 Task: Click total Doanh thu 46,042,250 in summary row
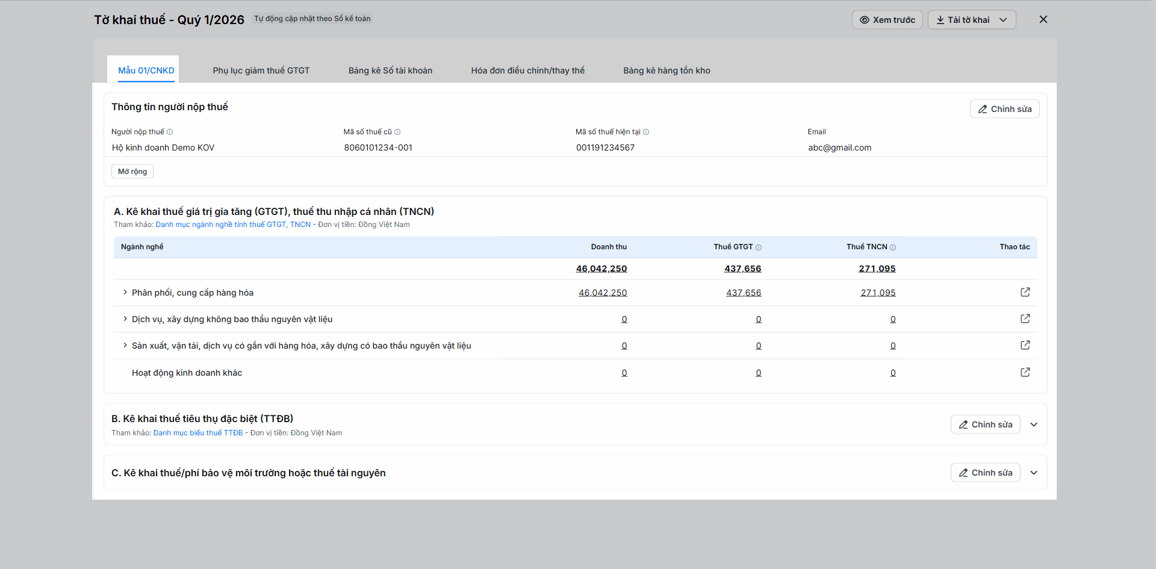pyautogui.click(x=601, y=269)
